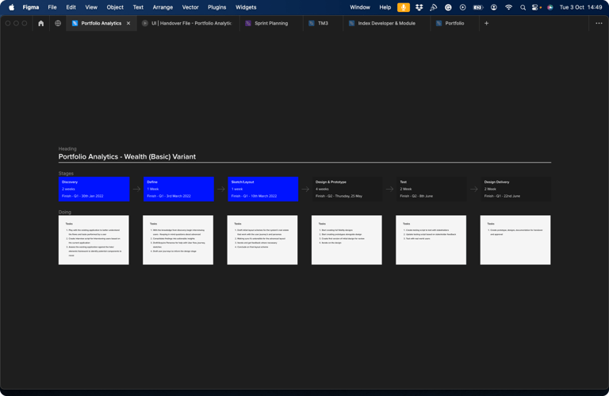Add a new tab with plus
The image size is (609, 396).
tap(486, 24)
